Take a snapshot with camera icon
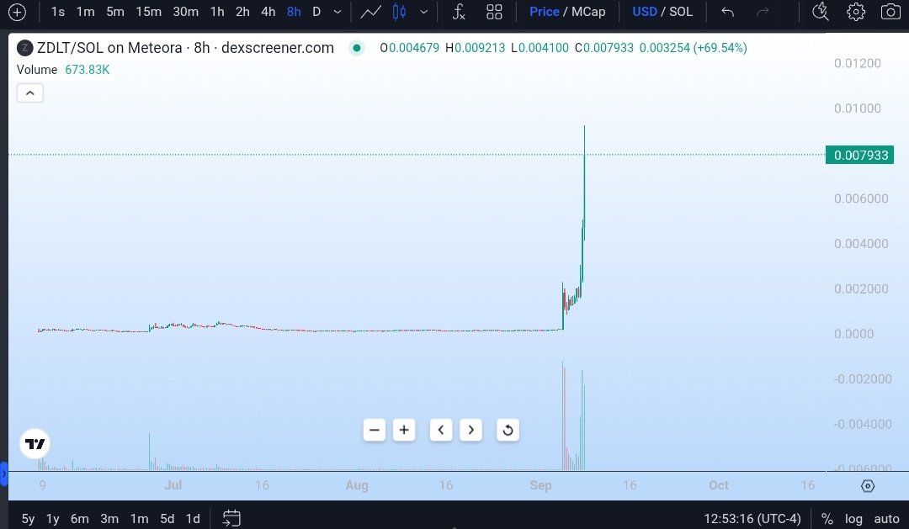The width and height of the screenshot is (909, 529). tap(890, 12)
